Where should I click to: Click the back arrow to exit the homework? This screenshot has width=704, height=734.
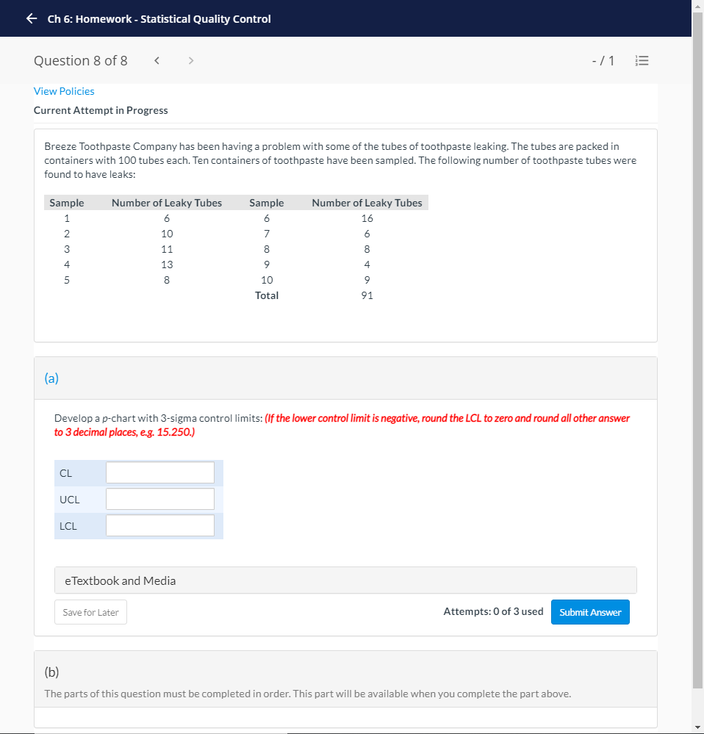pos(31,18)
